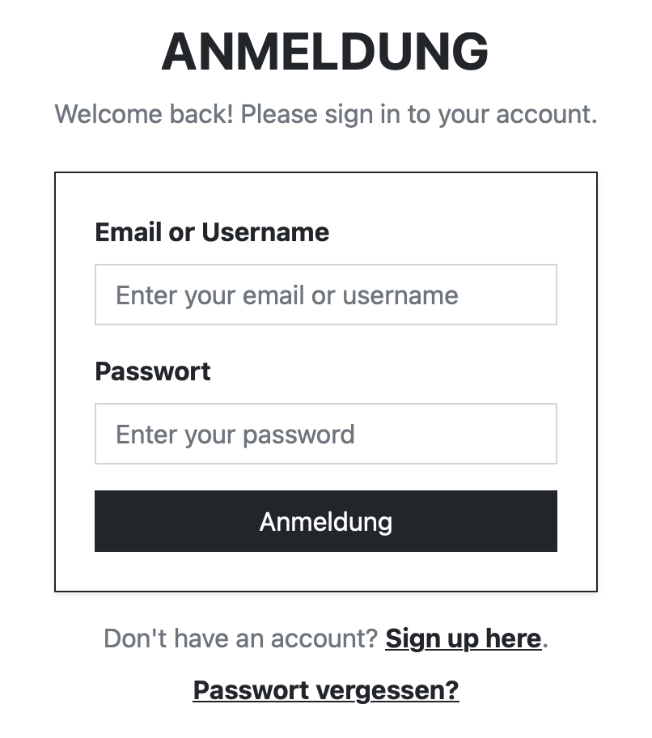Image resolution: width=652 pixels, height=738 pixels.
Task: Follow the link to create an account
Action: pyautogui.click(x=463, y=638)
